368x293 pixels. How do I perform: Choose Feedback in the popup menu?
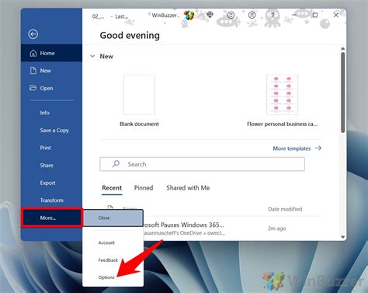pyautogui.click(x=113, y=260)
